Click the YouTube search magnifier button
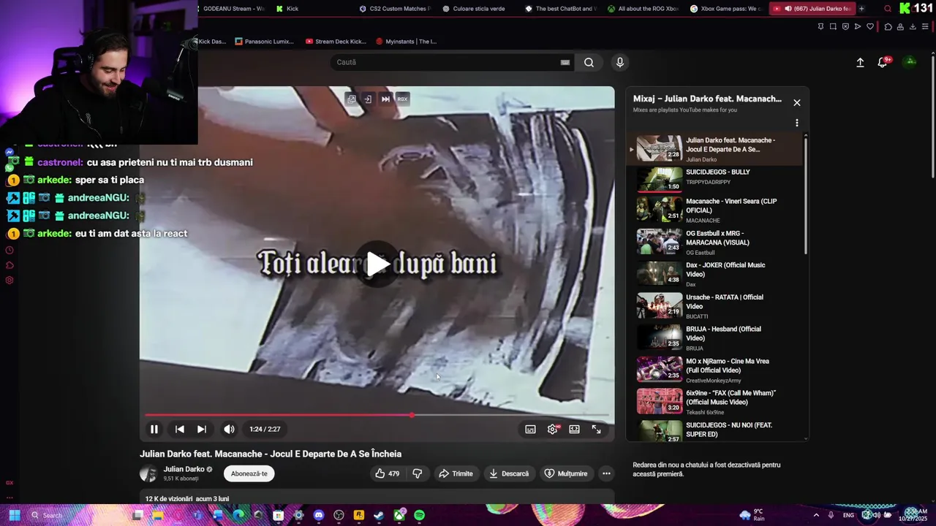Viewport: 936px width, 526px height. click(589, 62)
